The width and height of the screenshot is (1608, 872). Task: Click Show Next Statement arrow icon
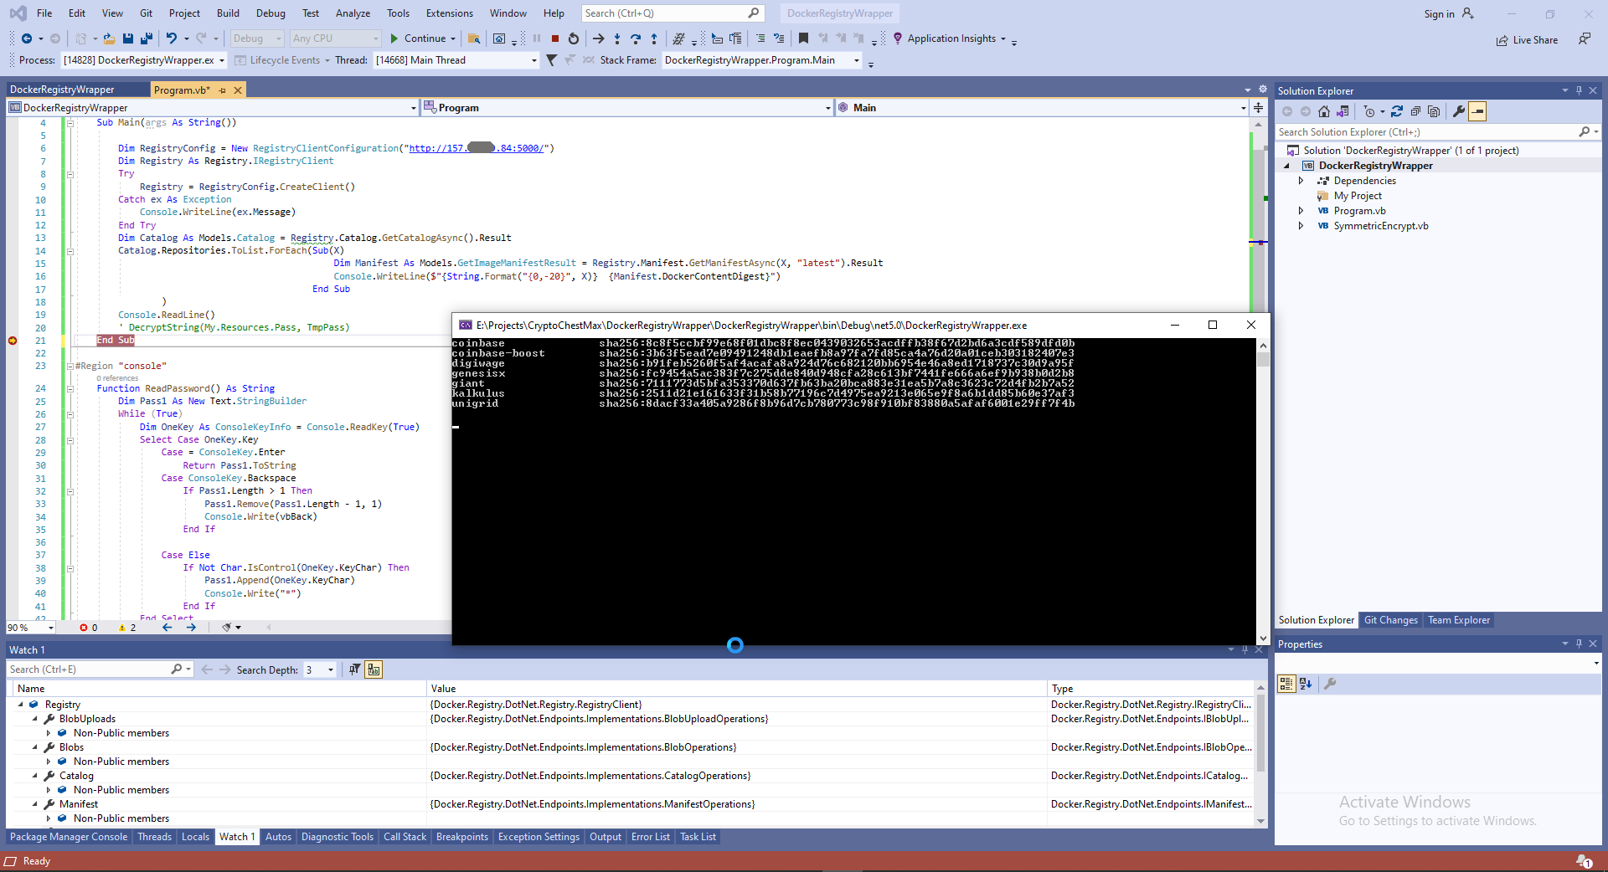(x=598, y=38)
